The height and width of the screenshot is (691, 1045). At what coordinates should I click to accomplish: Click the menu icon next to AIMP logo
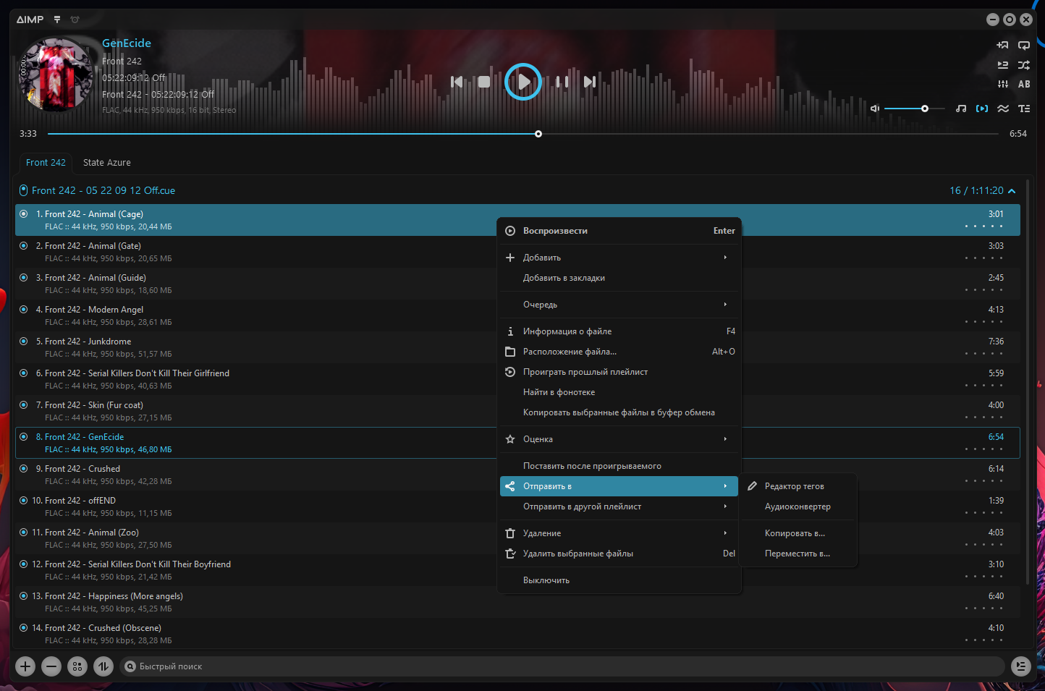[57, 20]
